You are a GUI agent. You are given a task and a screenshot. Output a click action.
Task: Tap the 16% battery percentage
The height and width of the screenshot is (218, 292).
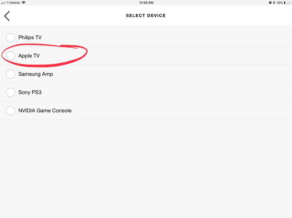[280, 3]
